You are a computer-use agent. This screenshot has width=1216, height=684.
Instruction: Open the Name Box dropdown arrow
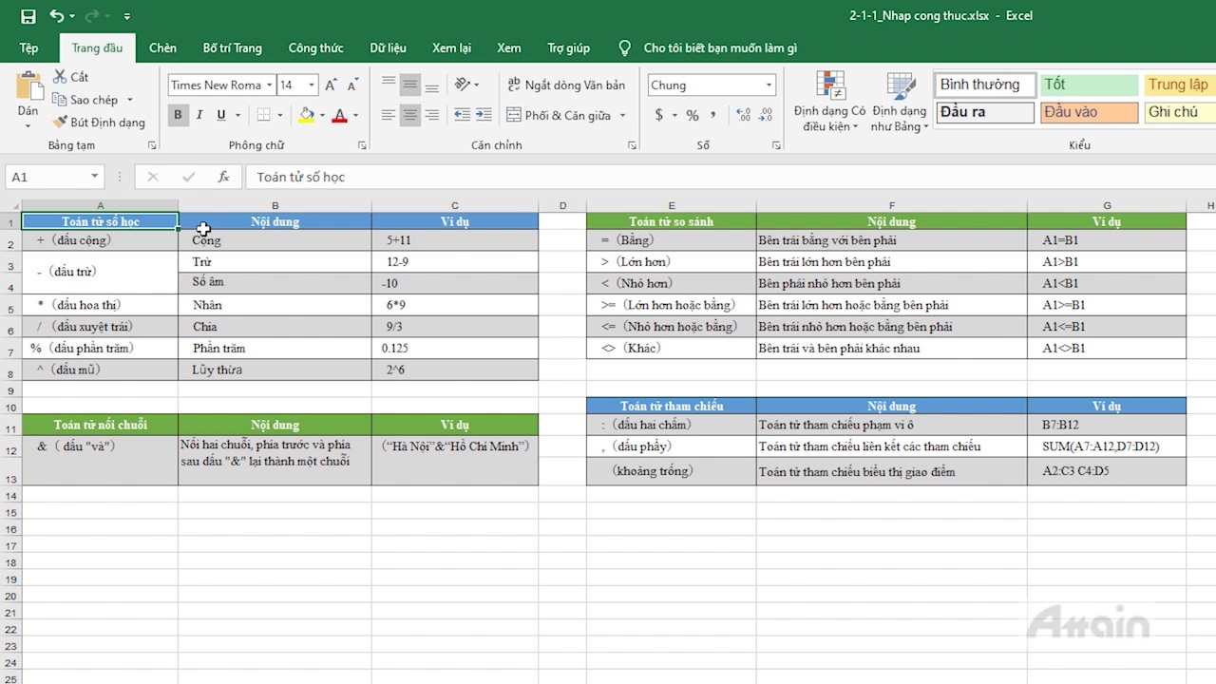[95, 177]
